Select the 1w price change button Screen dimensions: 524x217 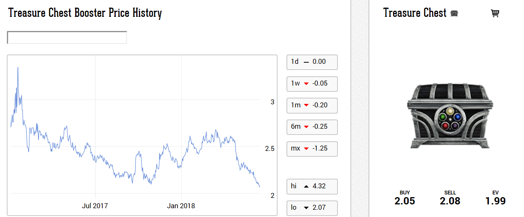tap(312, 84)
